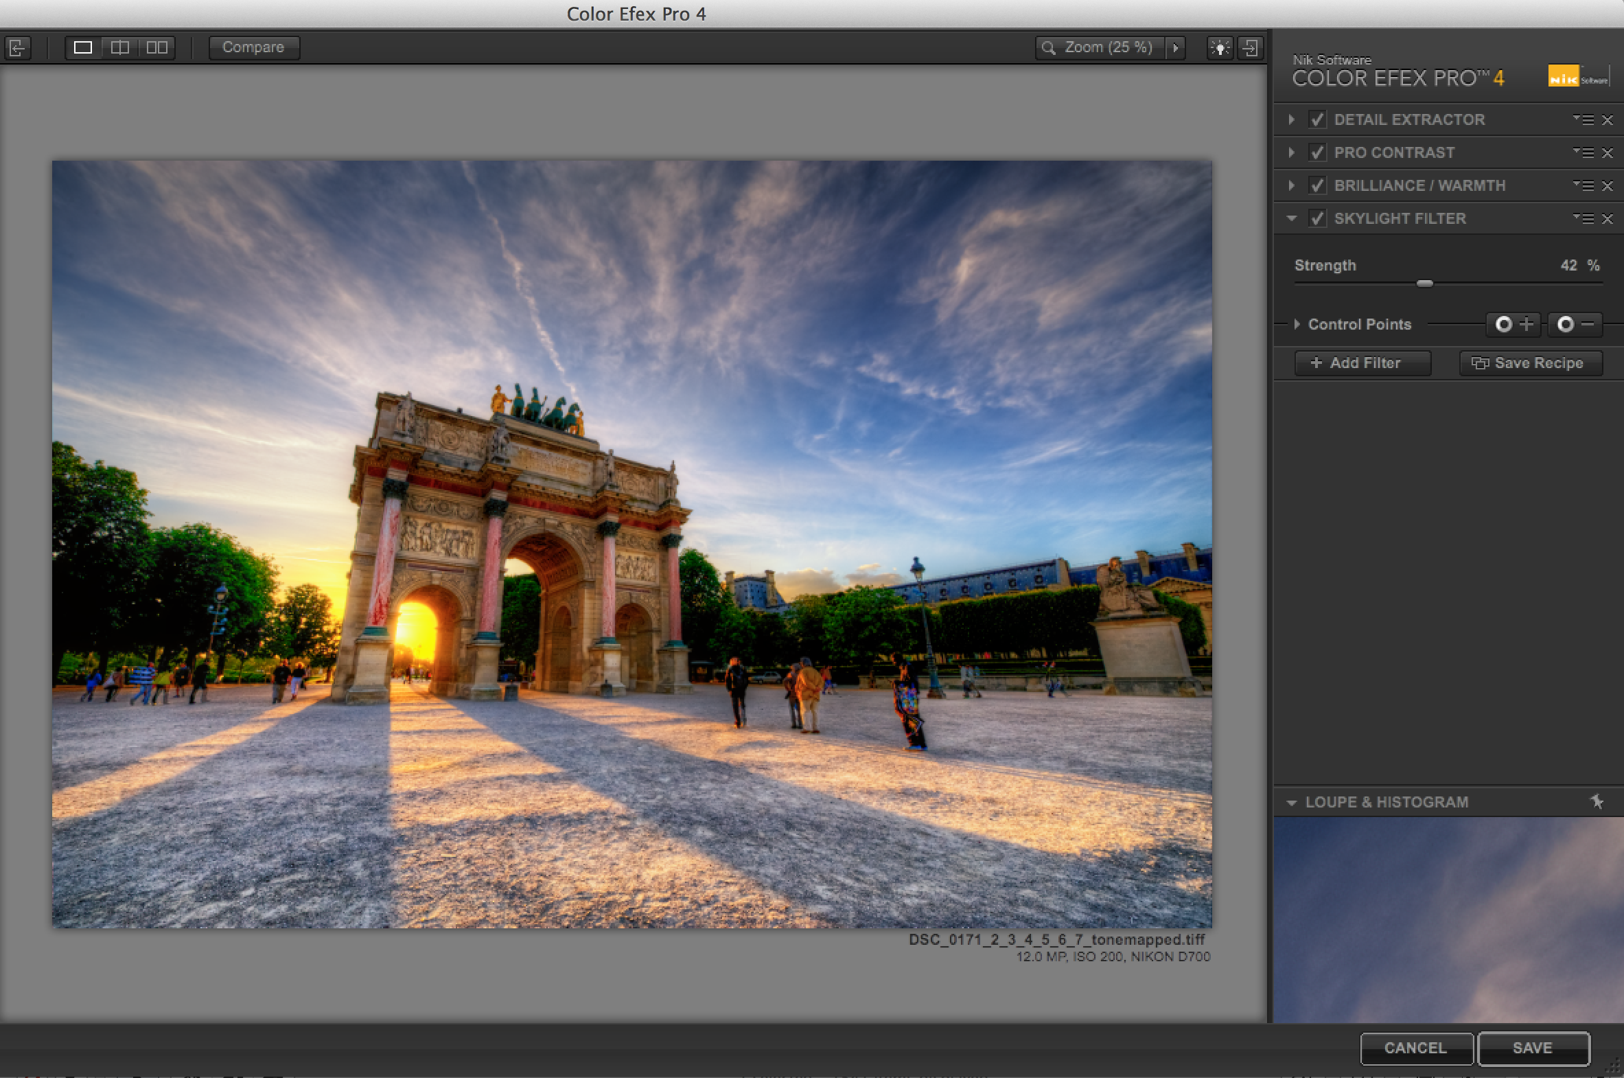Select split preview view mode
This screenshot has width=1624, height=1078.
(x=120, y=47)
